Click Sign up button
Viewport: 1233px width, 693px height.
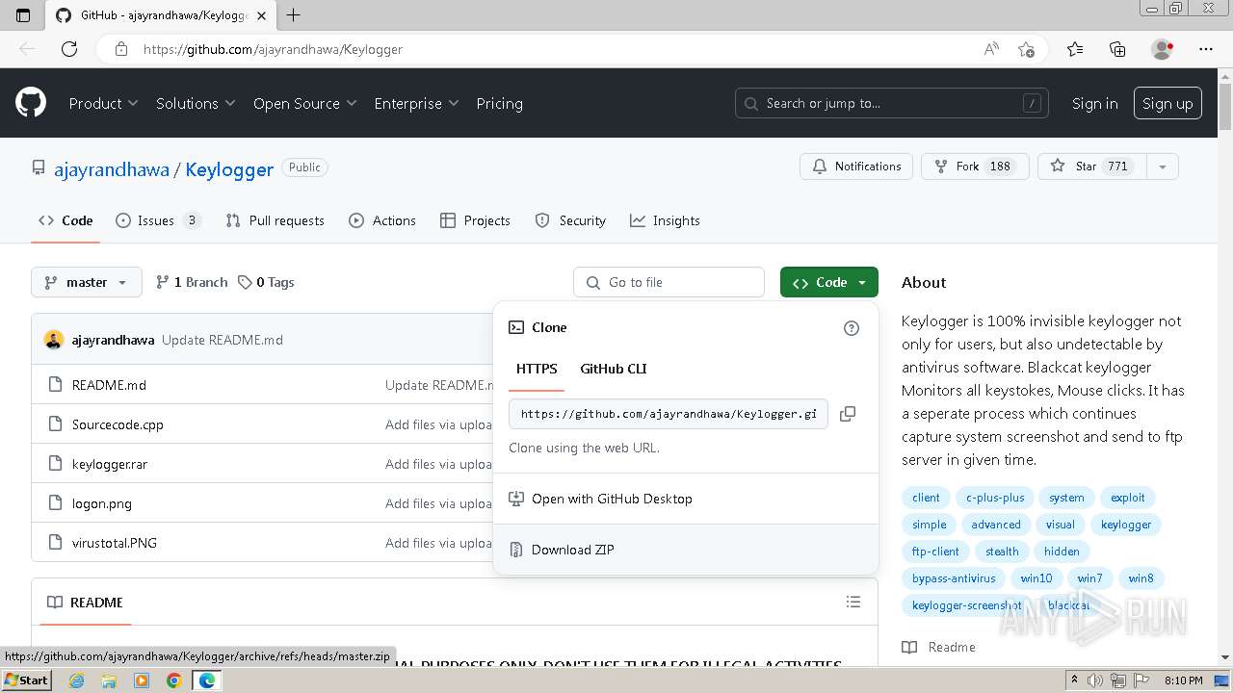click(x=1167, y=103)
